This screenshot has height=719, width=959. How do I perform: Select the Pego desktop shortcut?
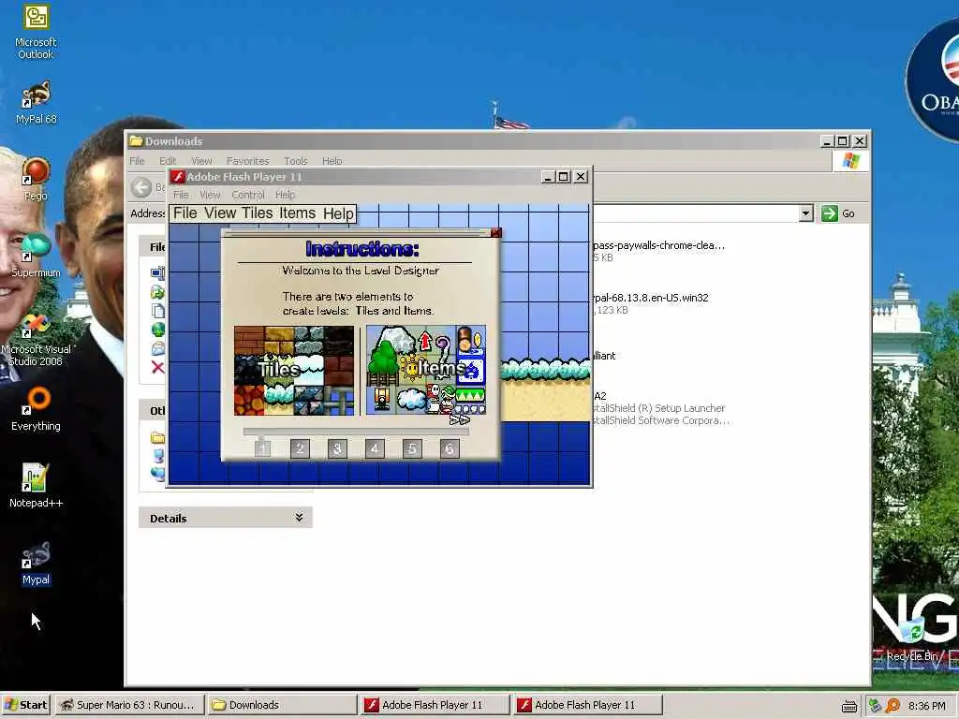click(36, 179)
